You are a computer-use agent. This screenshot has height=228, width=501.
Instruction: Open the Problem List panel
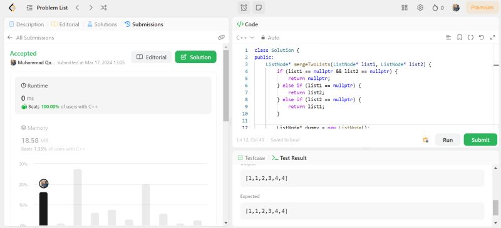(48, 7)
